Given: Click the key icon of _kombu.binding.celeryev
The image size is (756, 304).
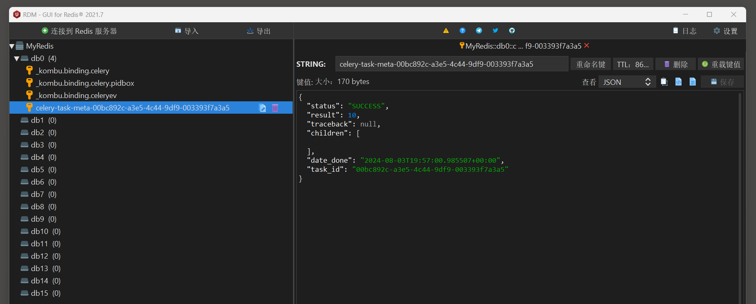Looking at the screenshot, I should pos(29,95).
